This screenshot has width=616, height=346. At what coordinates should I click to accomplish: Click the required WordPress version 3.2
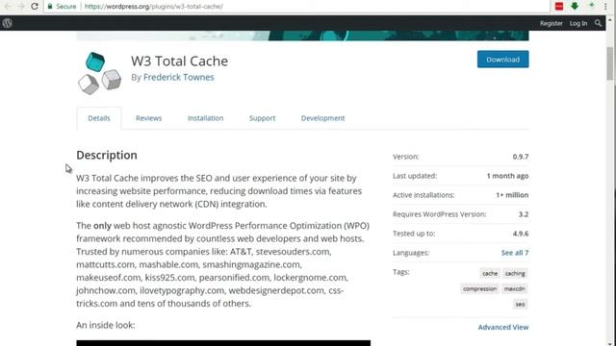coord(524,214)
